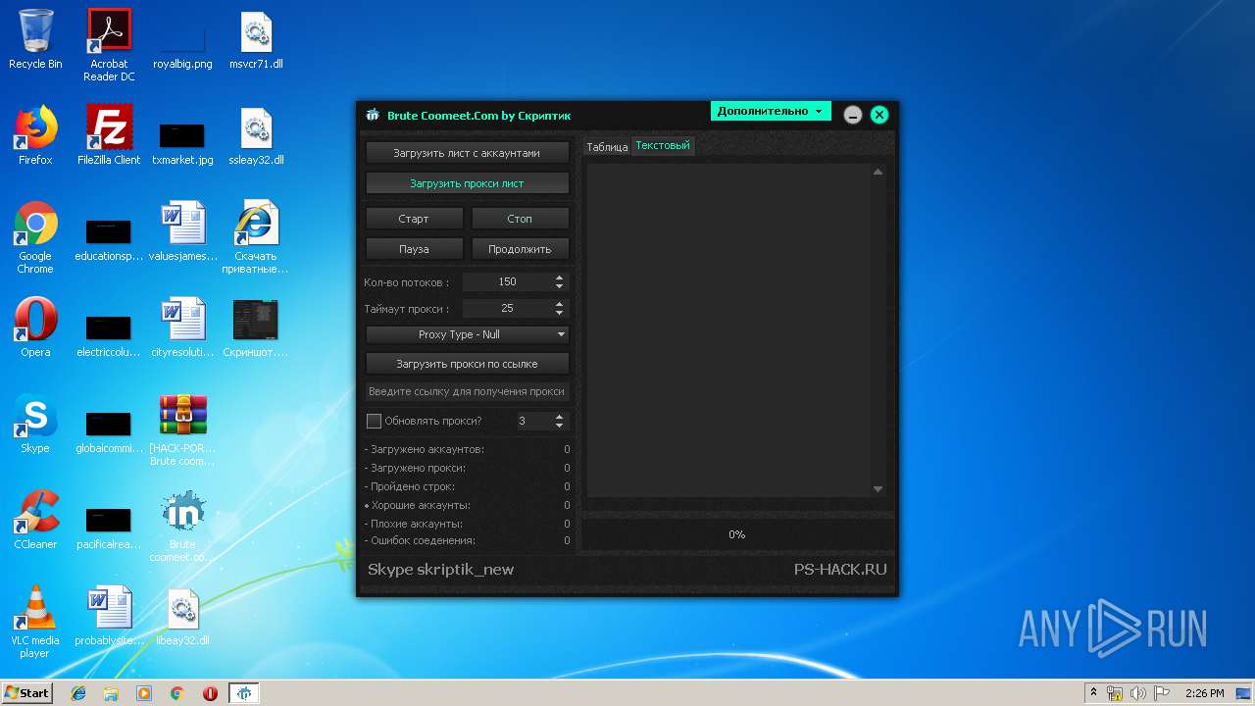Click the Пауза button
This screenshot has width=1255, height=706.
414,249
